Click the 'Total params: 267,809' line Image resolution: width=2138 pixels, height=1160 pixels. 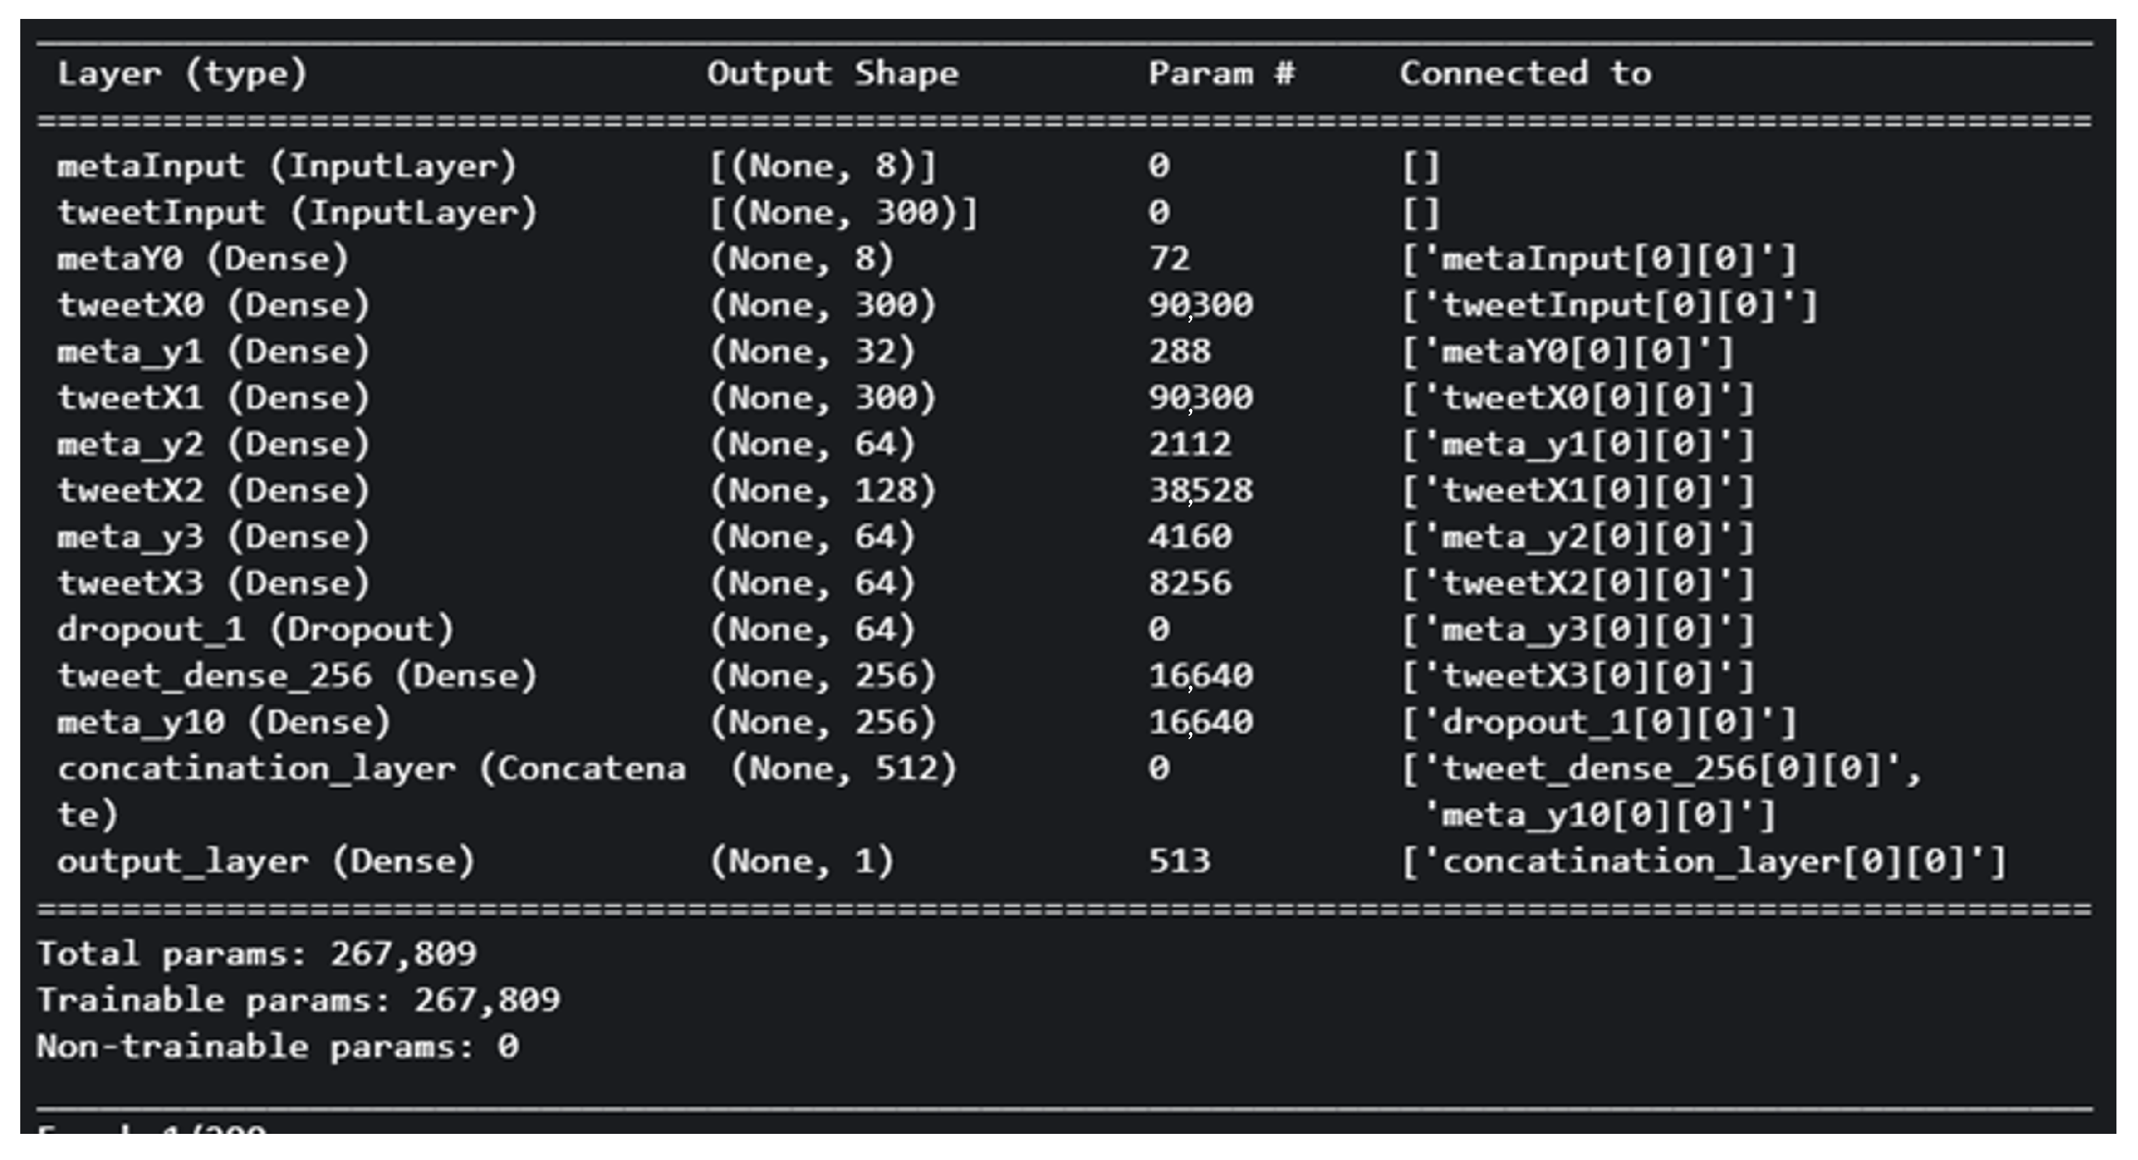tap(257, 954)
